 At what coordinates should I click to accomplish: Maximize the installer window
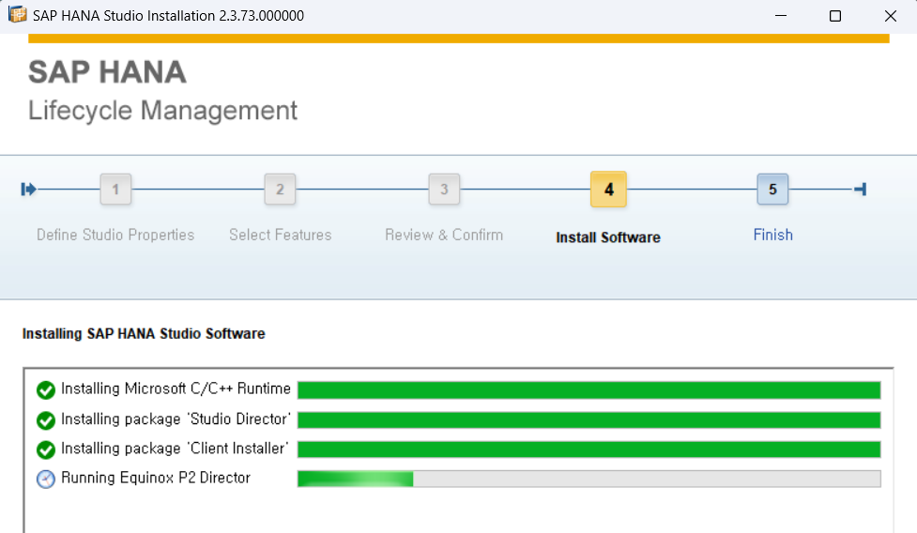pyautogui.click(x=835, y=16)
